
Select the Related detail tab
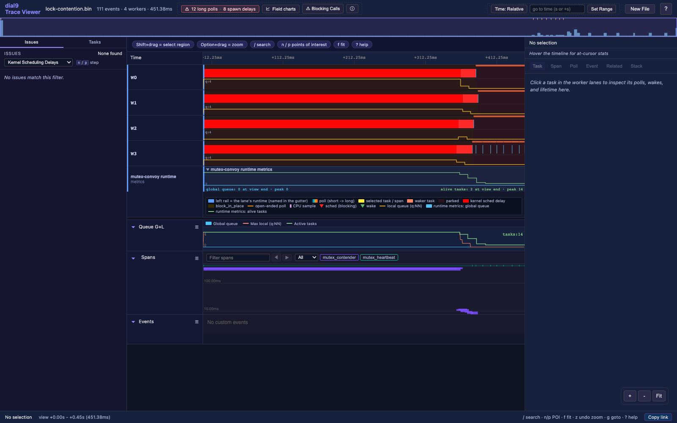614,66
